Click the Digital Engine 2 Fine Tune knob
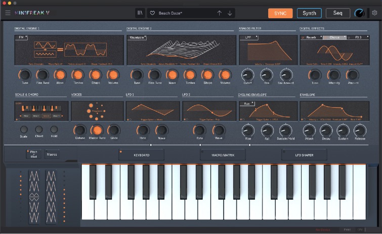The width and height of the screenshot is (382, 234). point(155,75)
